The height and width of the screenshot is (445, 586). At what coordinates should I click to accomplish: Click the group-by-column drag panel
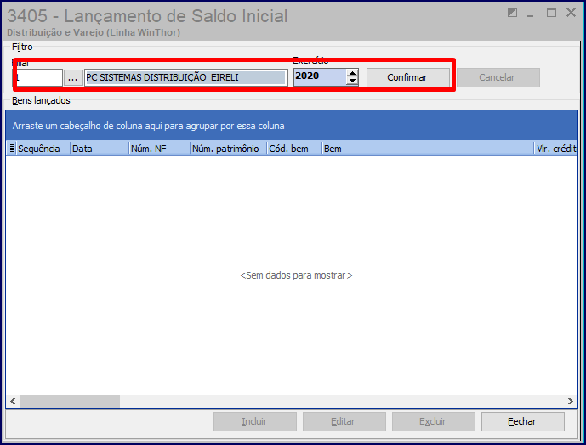[292, 126]
